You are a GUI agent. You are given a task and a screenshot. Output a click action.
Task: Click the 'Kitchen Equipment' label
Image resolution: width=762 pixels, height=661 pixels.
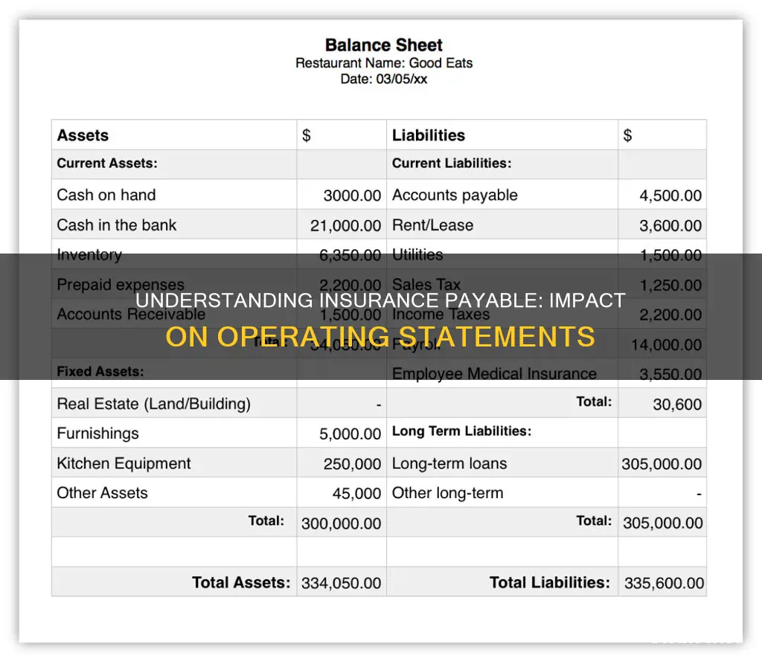coord(124,463)
